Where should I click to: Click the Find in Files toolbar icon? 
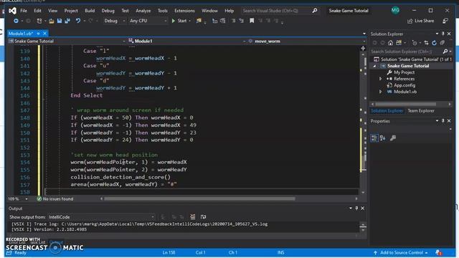tap(199, 21)
